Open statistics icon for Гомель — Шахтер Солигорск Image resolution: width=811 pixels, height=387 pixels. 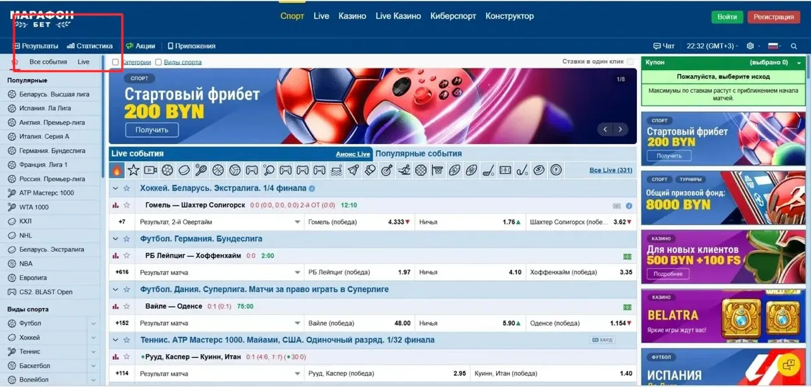(115, 206)
